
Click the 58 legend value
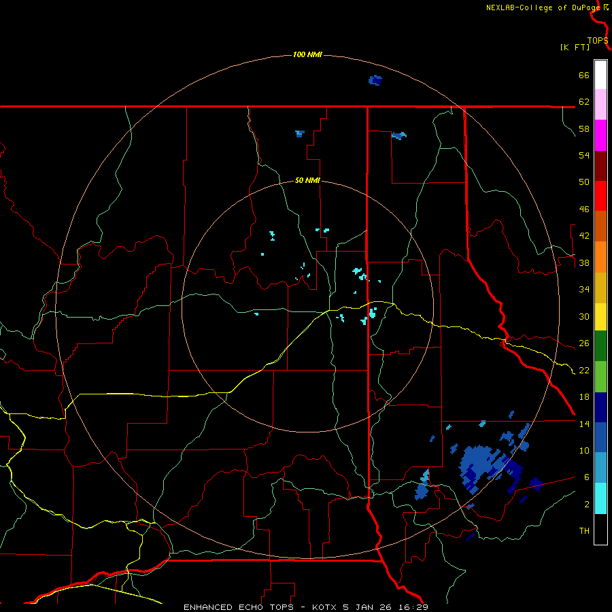tap(584, 129)
